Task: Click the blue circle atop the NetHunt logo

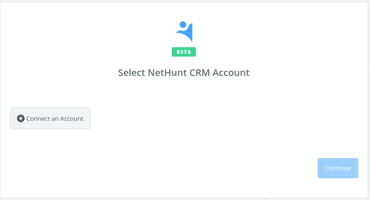Action: click(x=183, y=25)
